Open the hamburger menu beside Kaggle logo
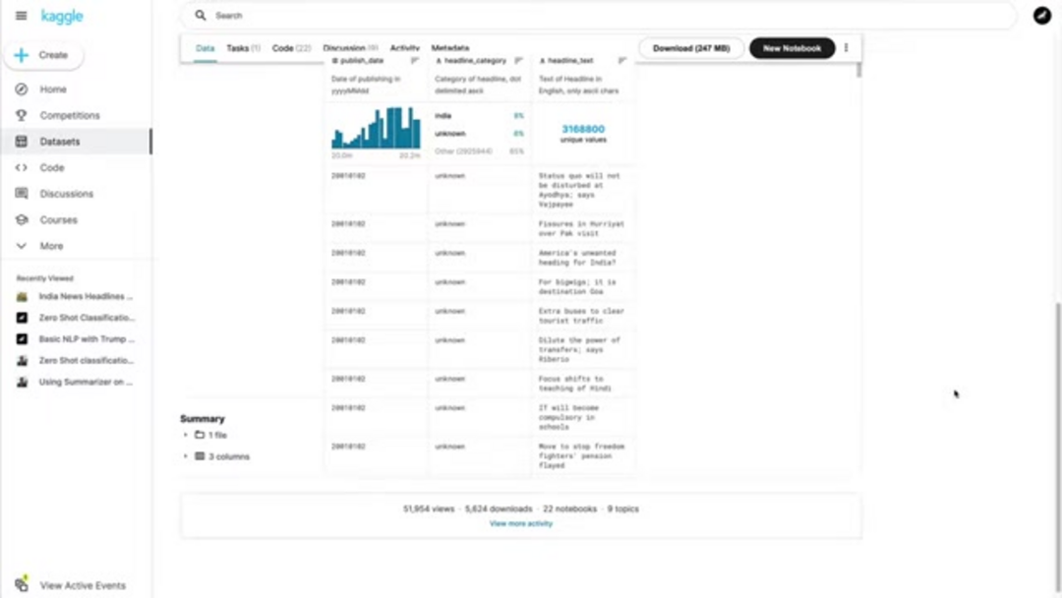1062x598 pixels. [21, 16]
